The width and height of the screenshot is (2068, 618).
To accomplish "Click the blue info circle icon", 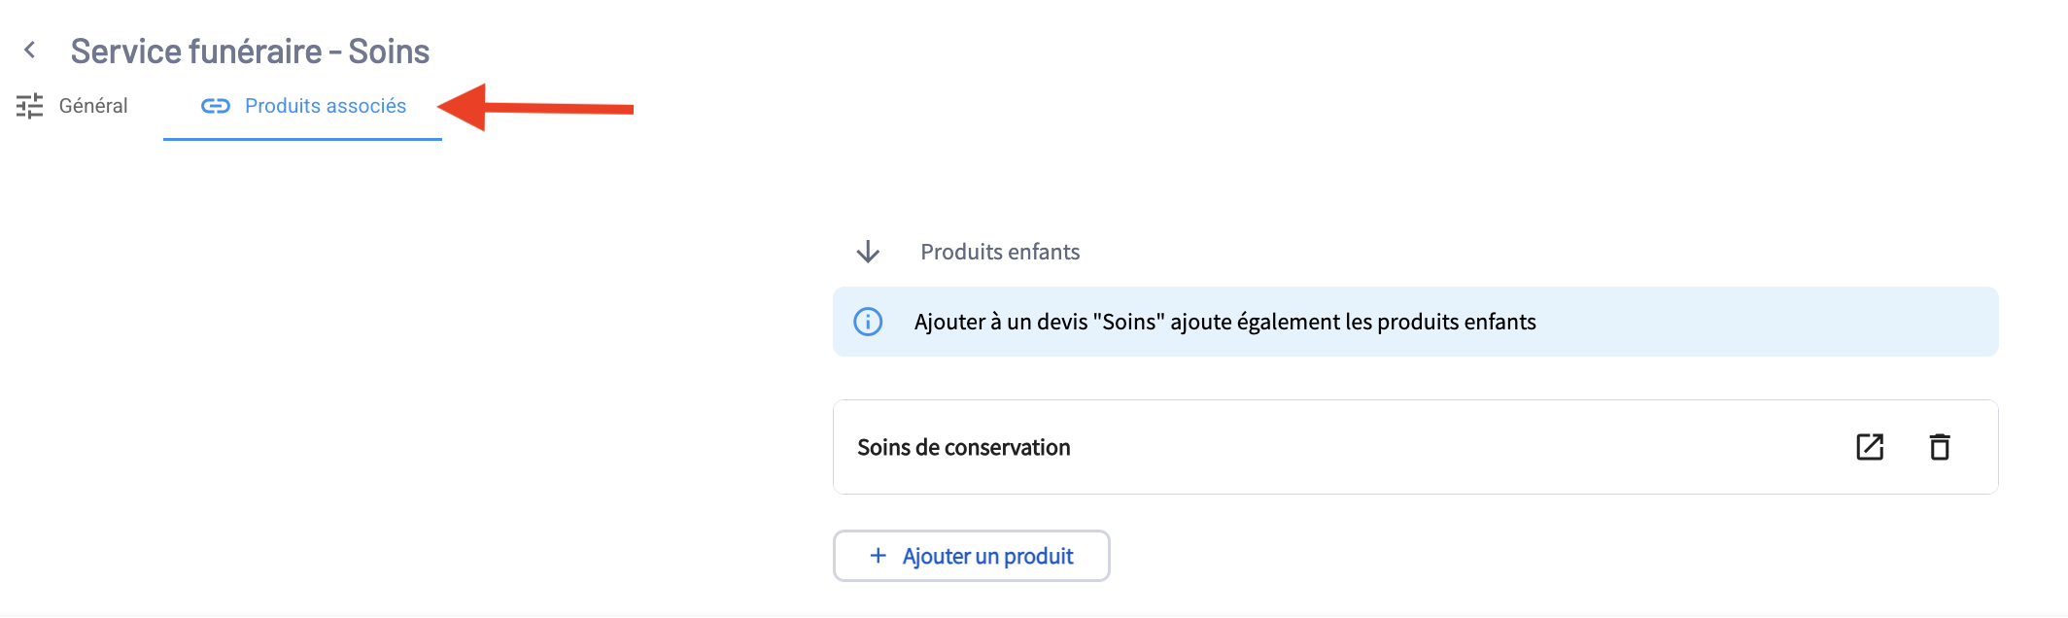I will pyautogui.click(x=868, y=322).
